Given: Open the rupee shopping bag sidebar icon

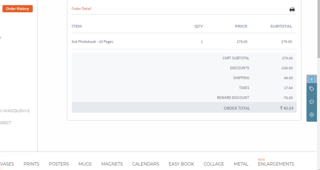Looking at the screenshot, I should [x=312, y=79].
